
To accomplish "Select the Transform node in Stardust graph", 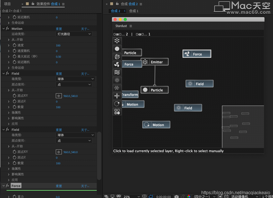I will (x=130, y=94).
